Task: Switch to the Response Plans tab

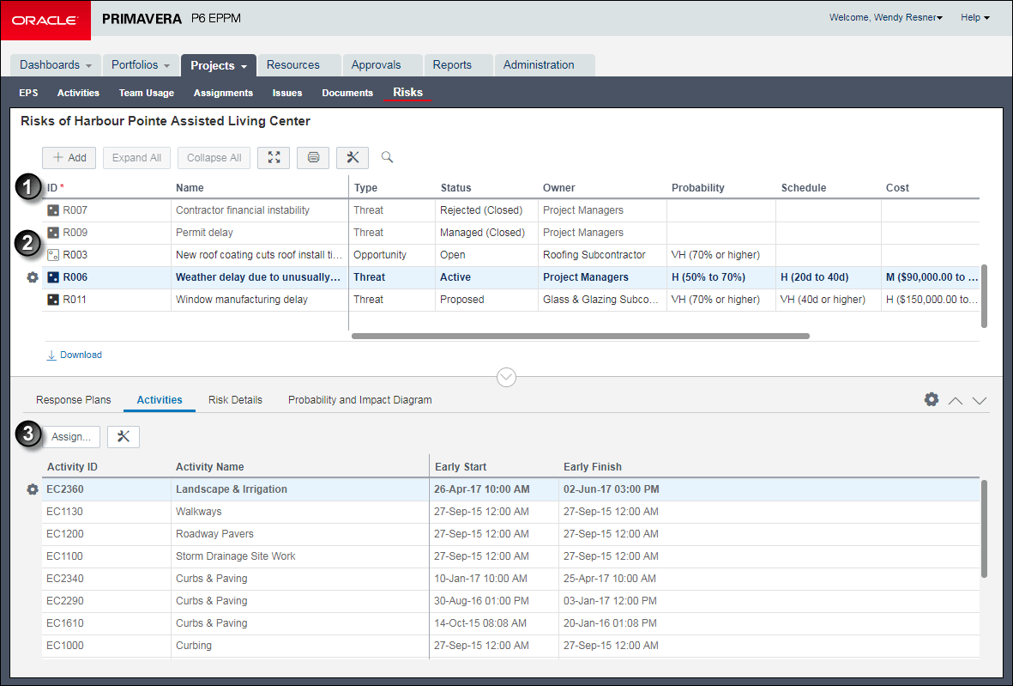Action: point(74,400)
